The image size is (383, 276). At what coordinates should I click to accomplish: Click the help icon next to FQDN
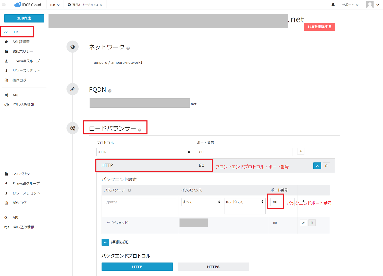click(110, 91)
